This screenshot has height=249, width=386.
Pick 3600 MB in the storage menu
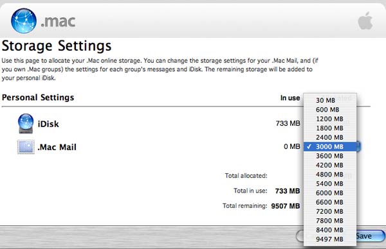tap(330, 156)
